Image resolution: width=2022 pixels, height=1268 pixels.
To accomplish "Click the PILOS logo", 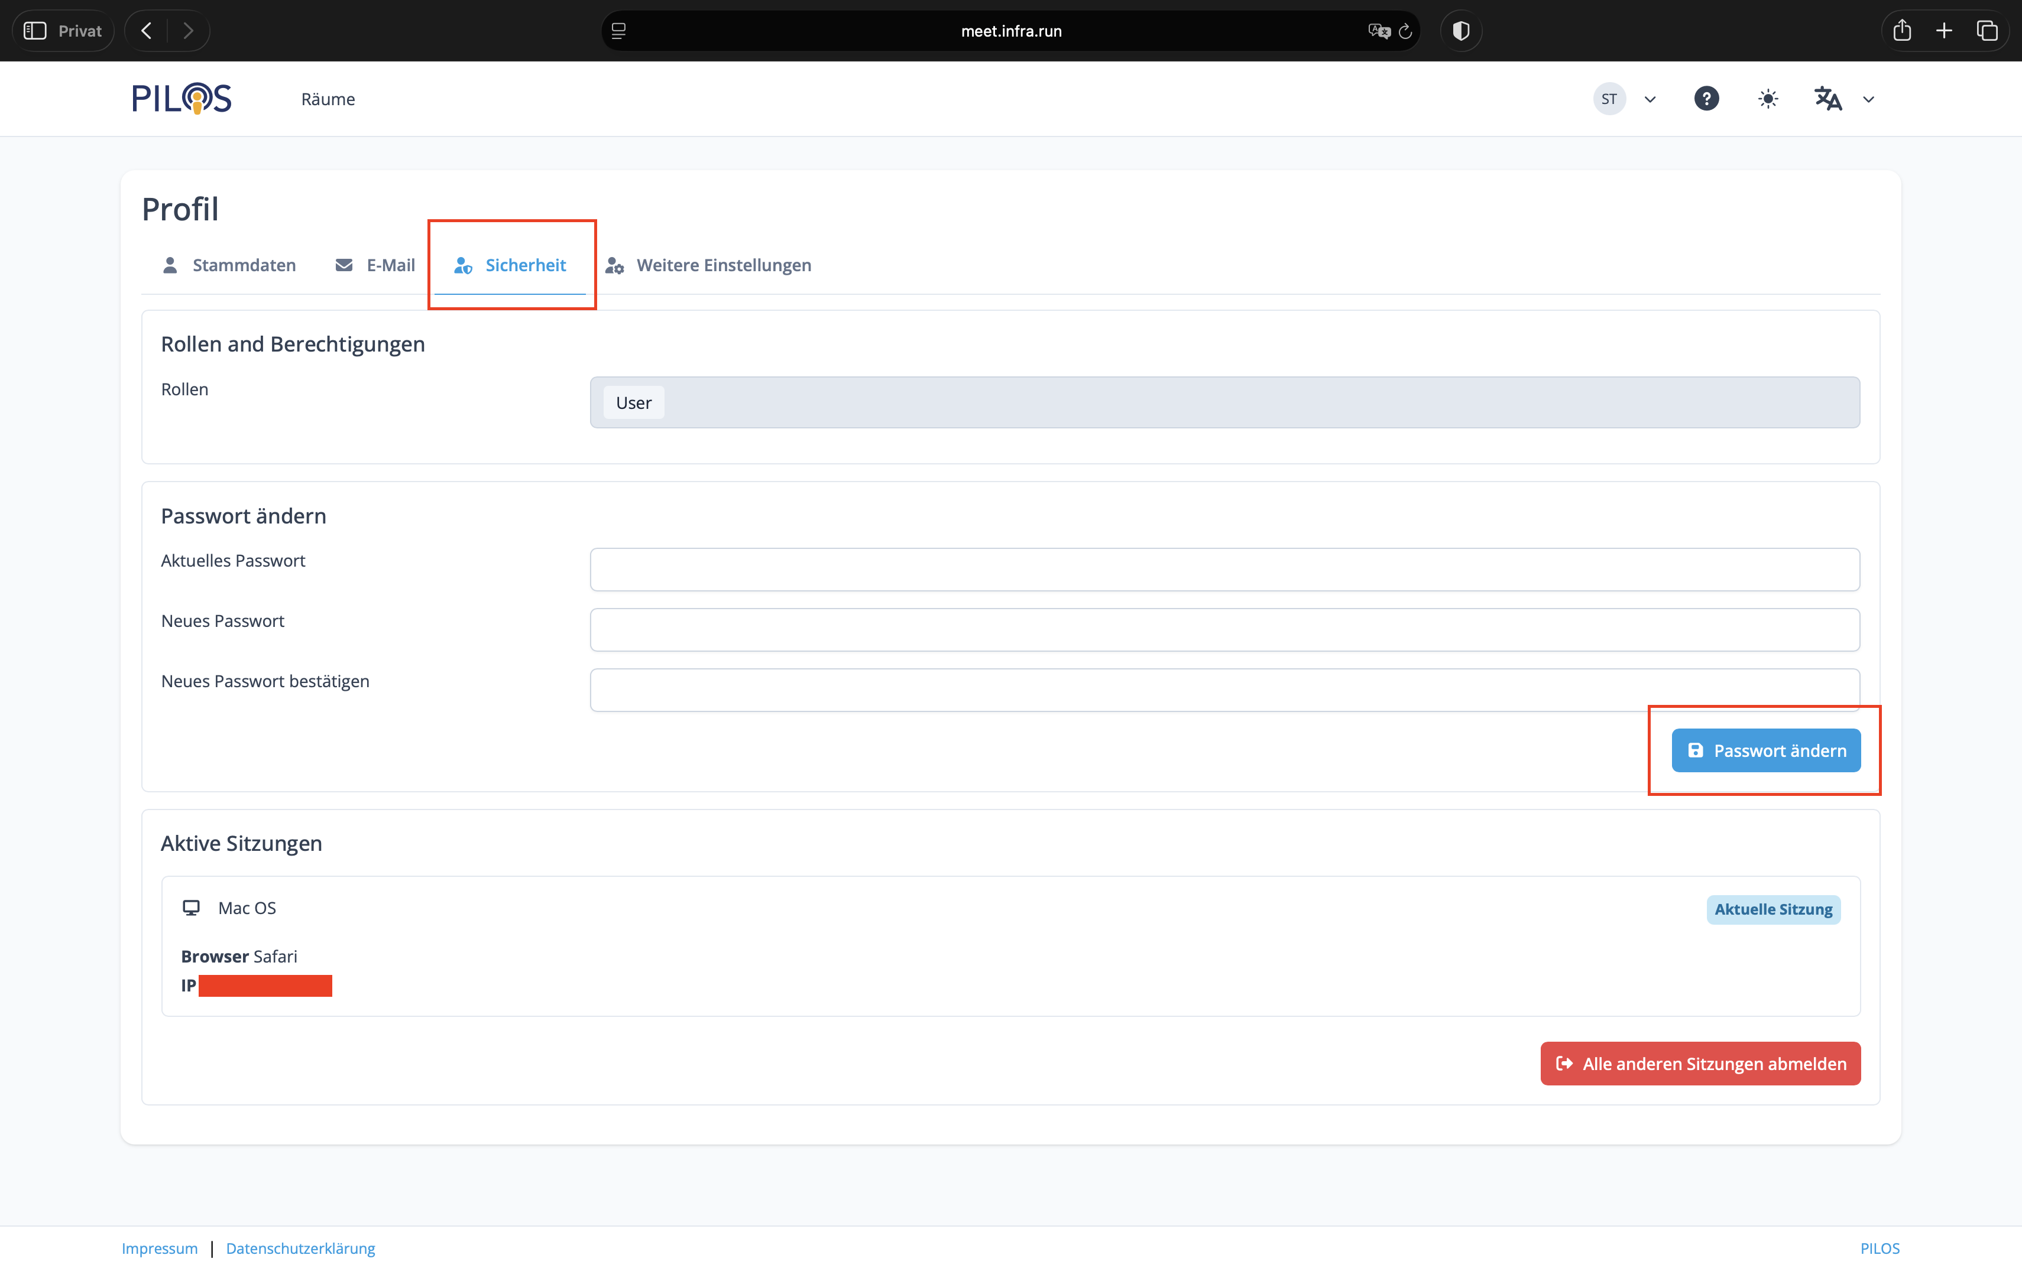I will pyautogui.click(x=182, y=99).
